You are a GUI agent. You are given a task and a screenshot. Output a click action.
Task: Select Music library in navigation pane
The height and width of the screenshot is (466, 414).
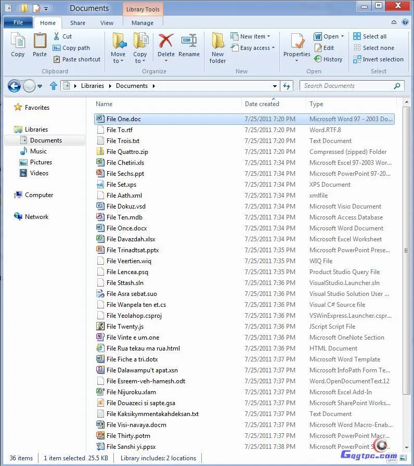pyautogui.click(x=38, y=151)
